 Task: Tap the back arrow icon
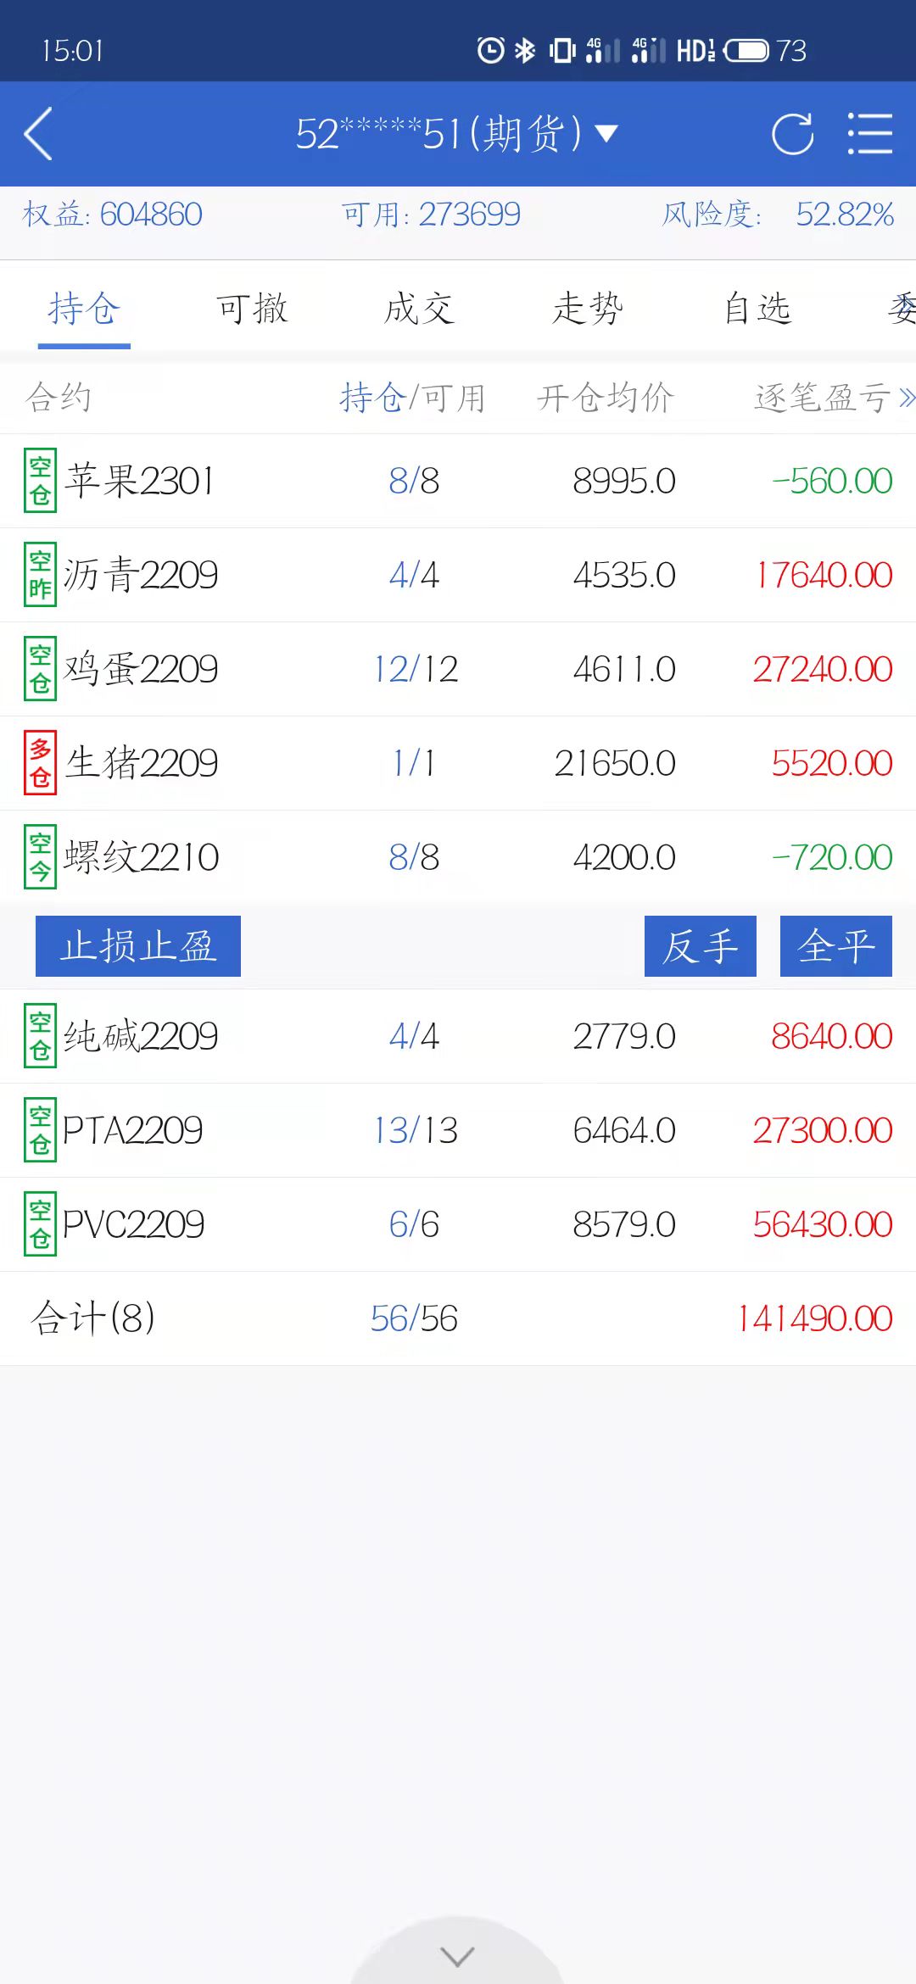pos(39,134)
